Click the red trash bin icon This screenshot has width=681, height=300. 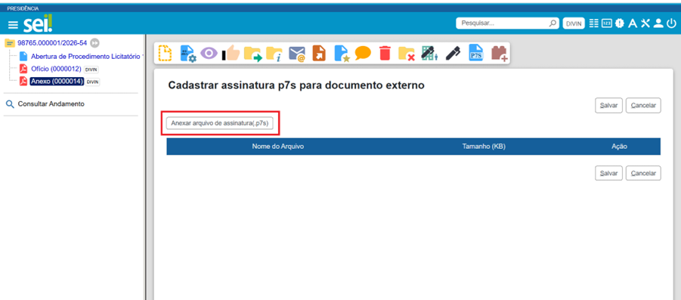(x=385, y=54)
